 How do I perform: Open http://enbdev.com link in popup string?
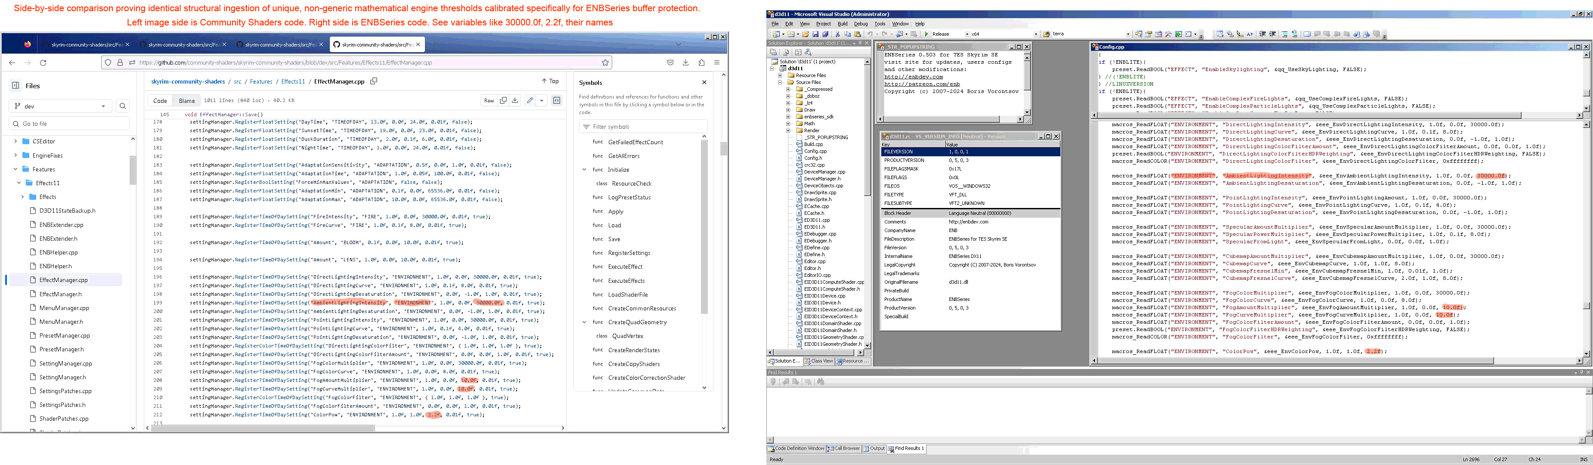913,77
